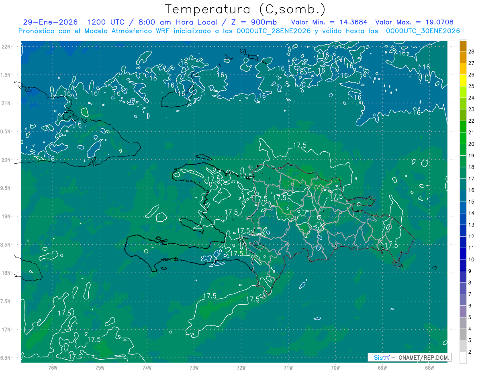Click the '21N' latitude axis label
The width and height of the screenshot is (482, 373).
coord(6,103)
